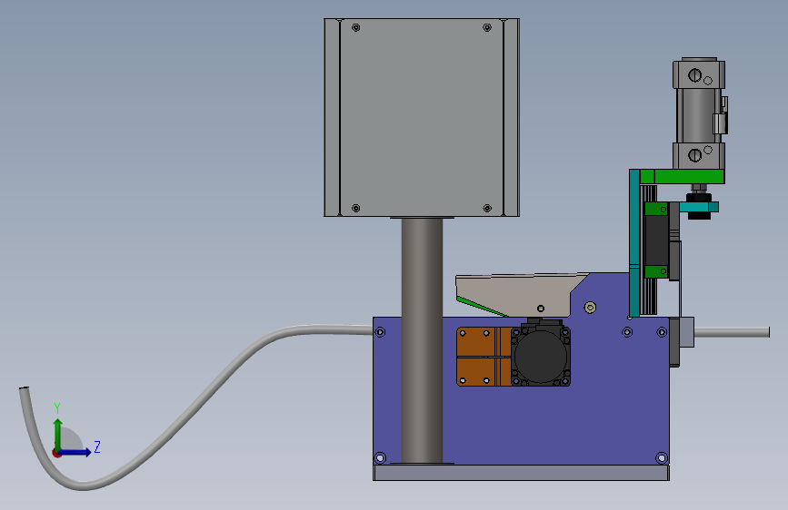Select the green horizontal cylinder bracket
788x510 pixels.
(682, 177)
